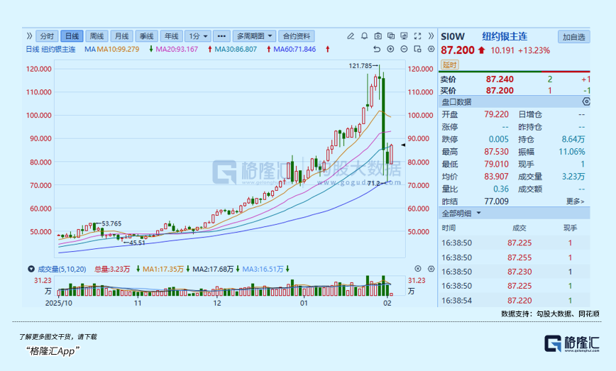Select the pencil drawing tool icon

[x=351, y=35]
